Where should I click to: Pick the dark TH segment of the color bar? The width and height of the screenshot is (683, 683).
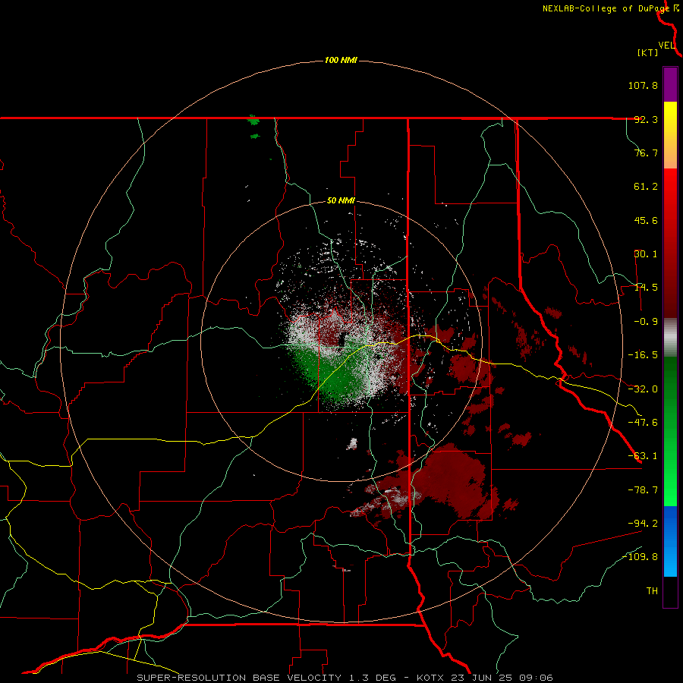pos(670,591)
